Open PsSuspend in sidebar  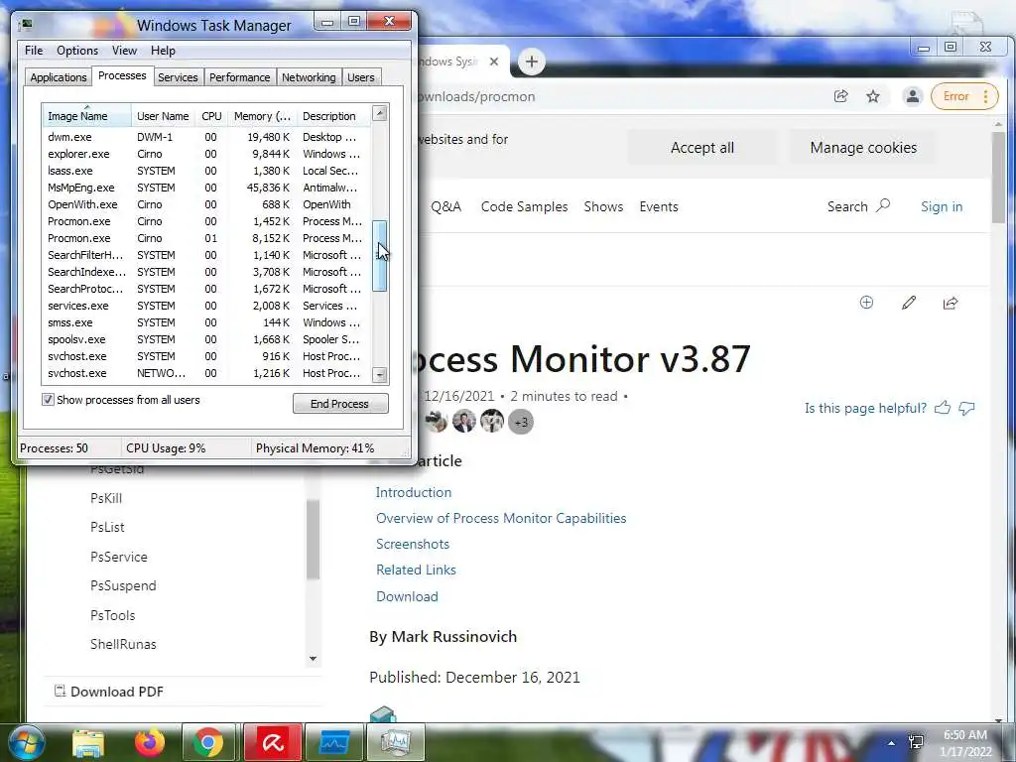[x=123, y=585]
